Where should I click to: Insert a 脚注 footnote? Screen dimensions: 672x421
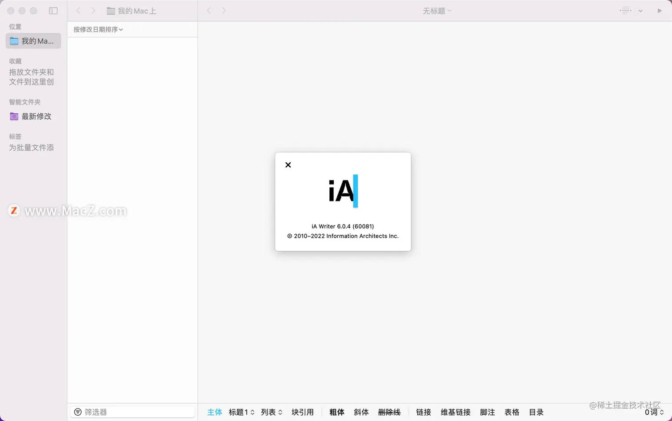pyautogui.click(x=488, y=412)
